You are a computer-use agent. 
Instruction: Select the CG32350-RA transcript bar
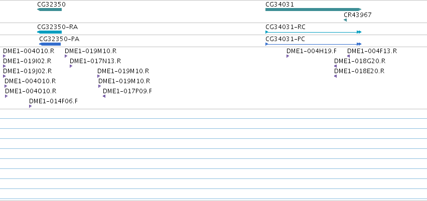49,32
